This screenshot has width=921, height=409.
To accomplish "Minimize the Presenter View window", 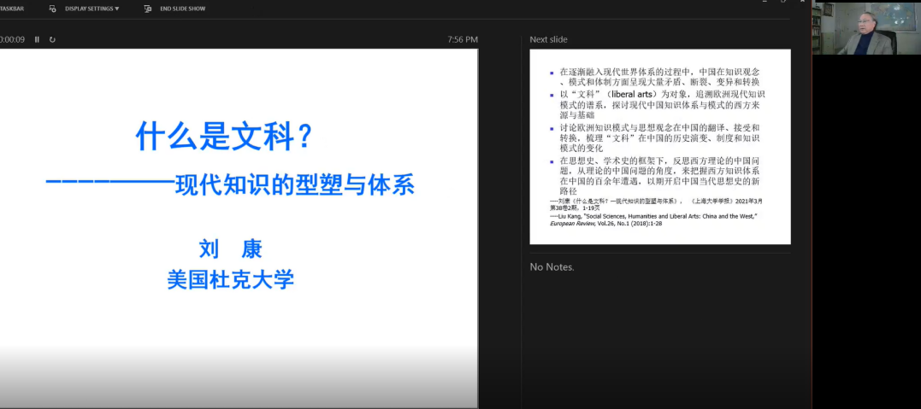I will (763, 3).
